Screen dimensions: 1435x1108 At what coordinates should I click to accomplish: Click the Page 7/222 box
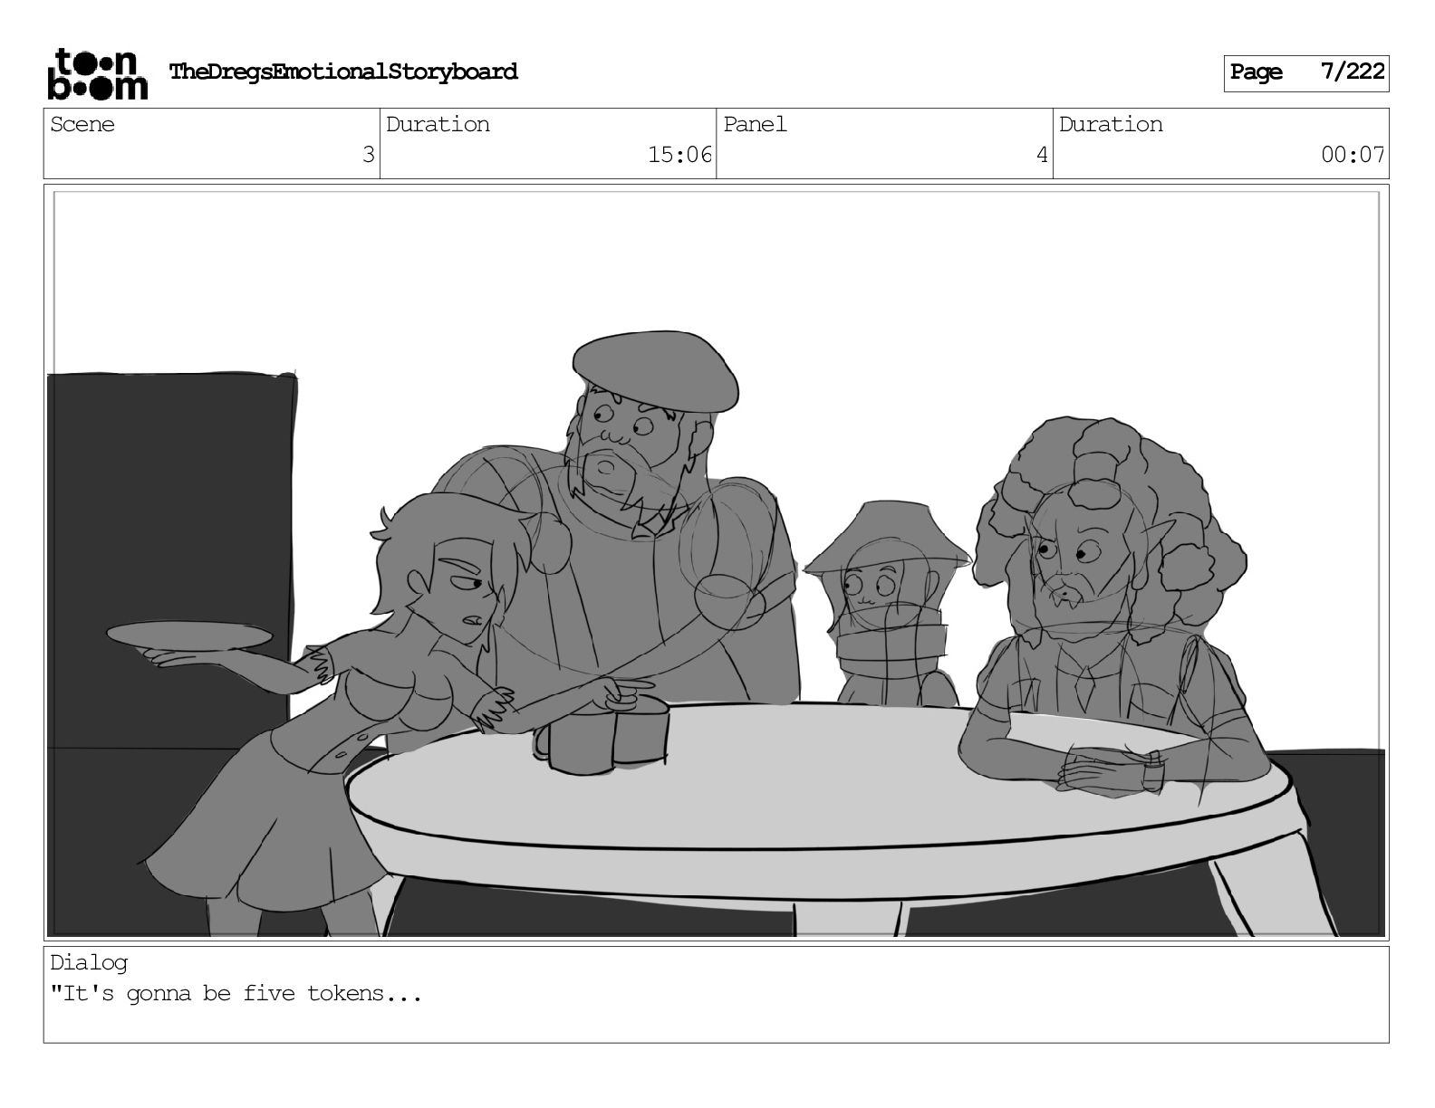tap(1306, 73)
